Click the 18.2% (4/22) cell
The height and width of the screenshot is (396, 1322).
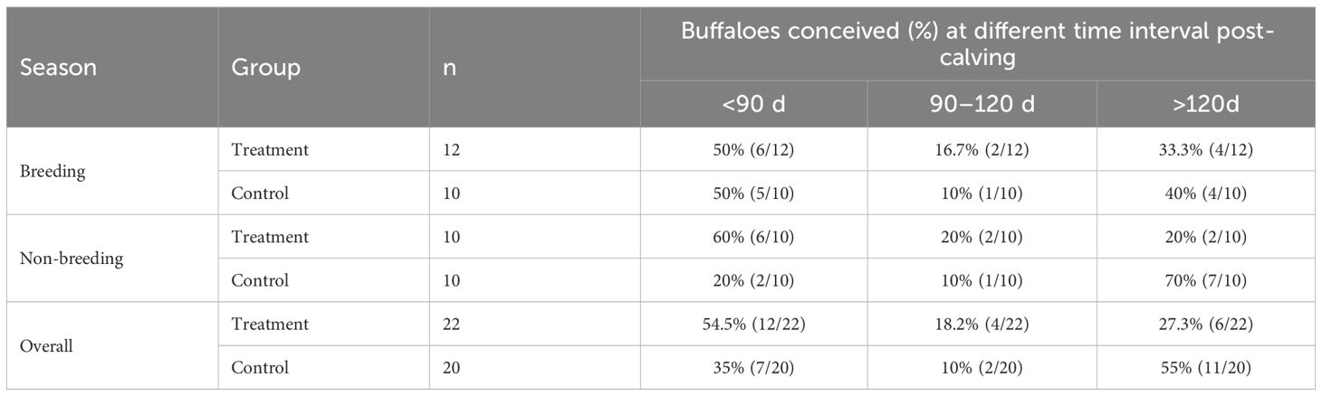pyautogui.click(x=982, y=324)
